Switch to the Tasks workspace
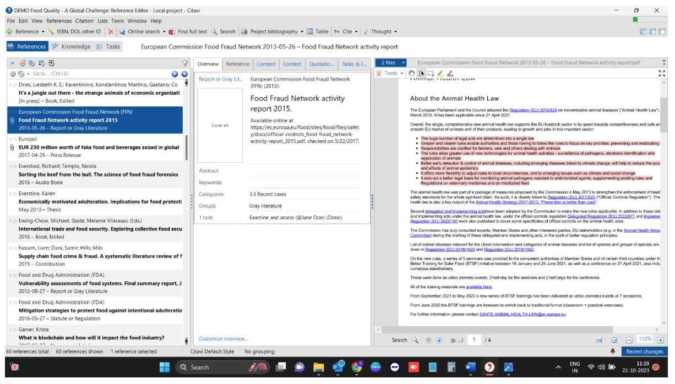Screen dimensions: 675x384 pos(108,47)
